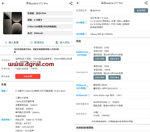150x132 pixels.
Task: Click help icon next to 屏幕
Action: coord(7,91)
